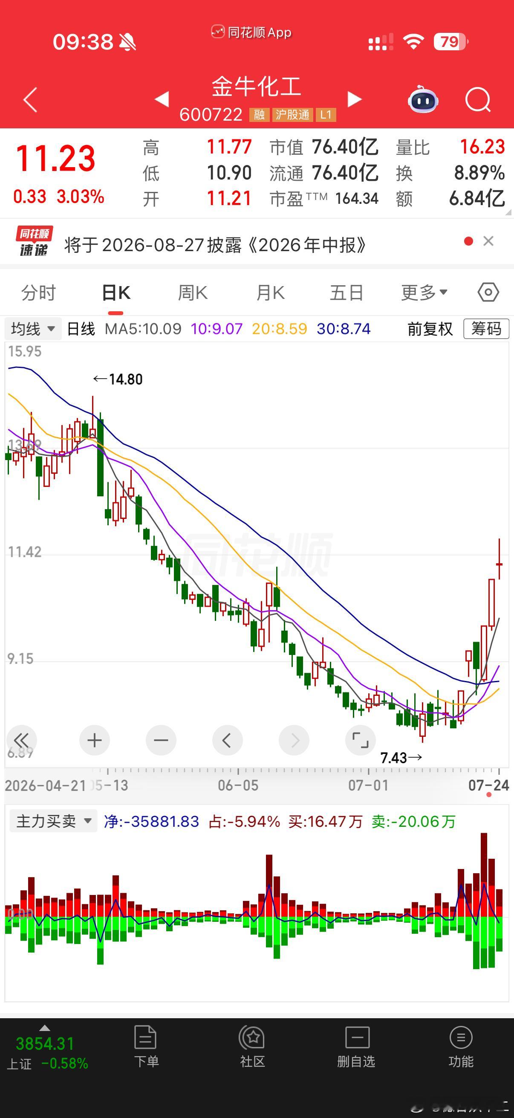This screenshot has width=514, height=1118.
Task: Tap the 额 6.84亿 value
Action: pyautogui.click(x=476, y=198)
